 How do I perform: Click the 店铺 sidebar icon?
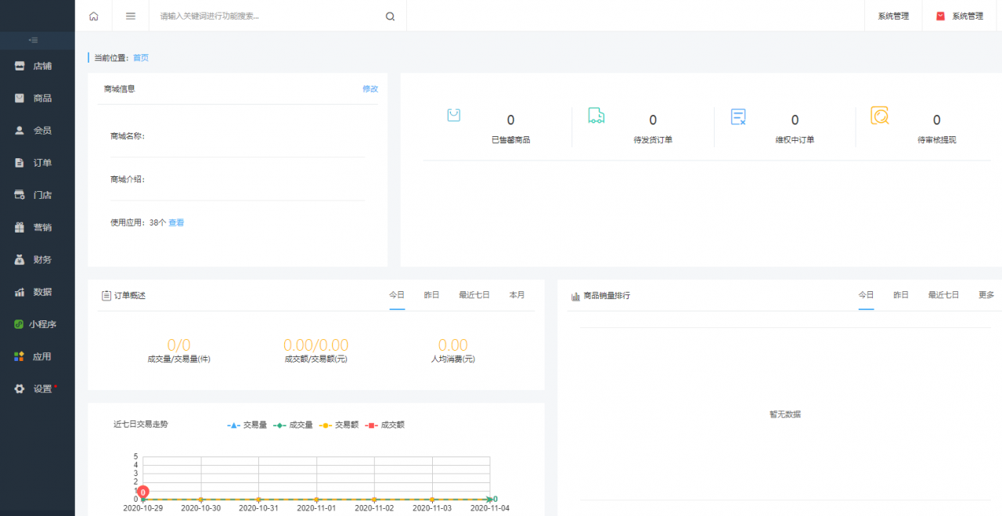(x=20, y=66)
